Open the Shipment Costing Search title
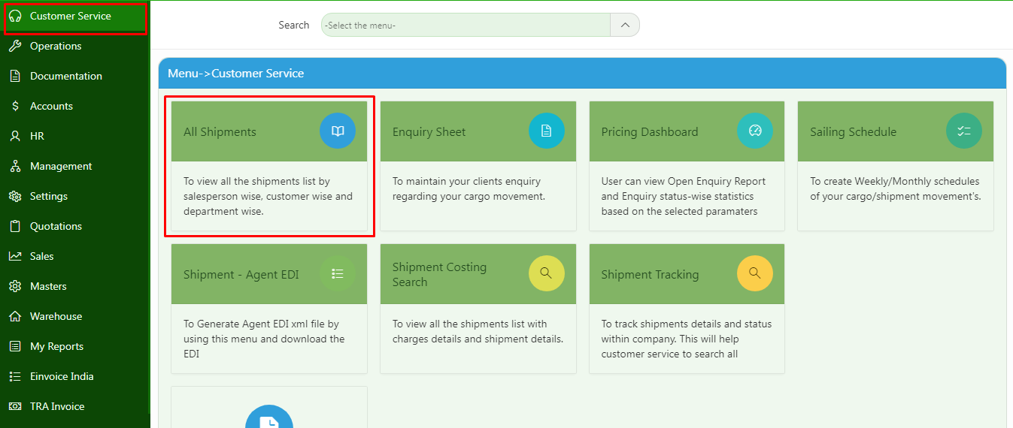The image size is (1013, 428). [439, 275]
